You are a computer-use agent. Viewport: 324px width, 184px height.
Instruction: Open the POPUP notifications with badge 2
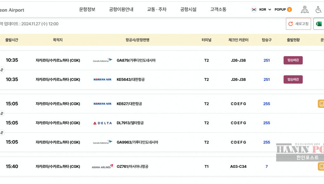283,10
